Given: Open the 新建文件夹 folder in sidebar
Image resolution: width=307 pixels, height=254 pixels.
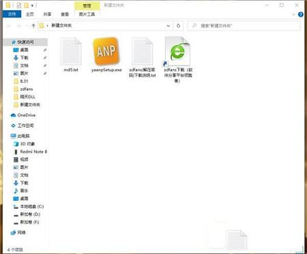Looking at the screenshot, I should [30, 104].
